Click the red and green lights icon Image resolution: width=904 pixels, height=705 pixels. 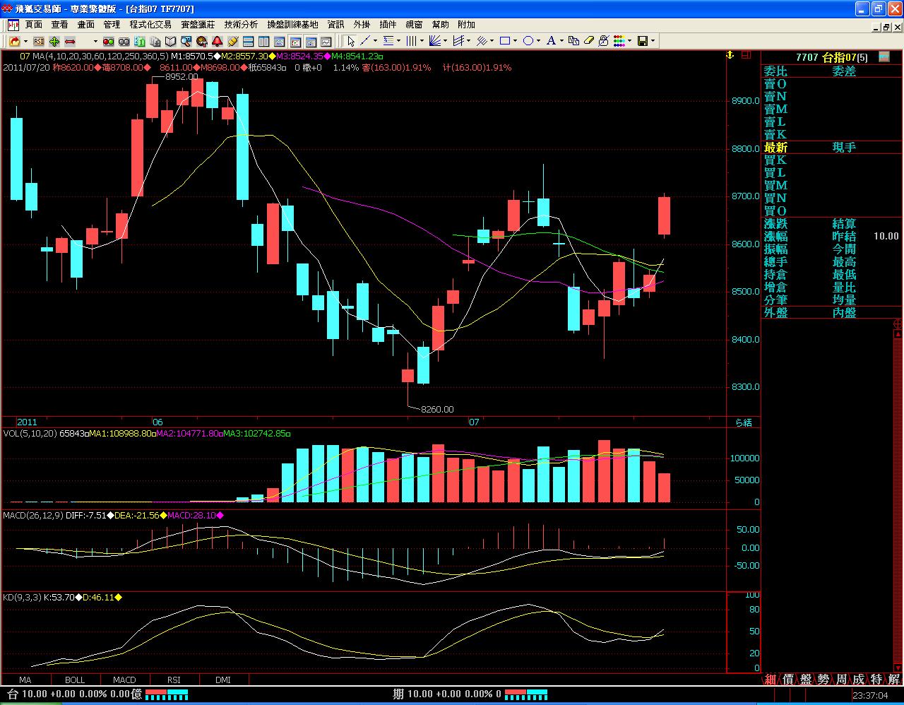pyautogui.click(x=108, y=41)
